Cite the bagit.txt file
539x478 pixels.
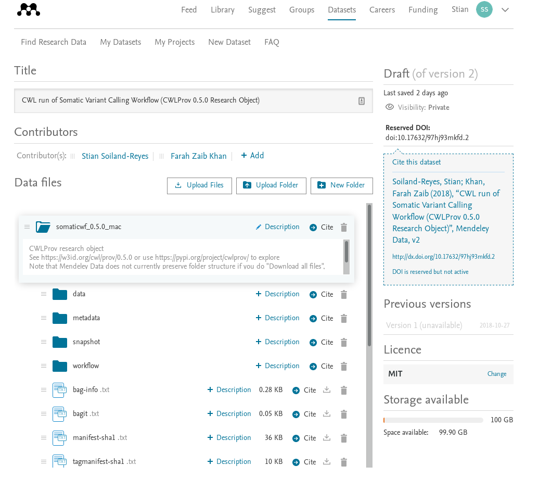pos(304,414)
